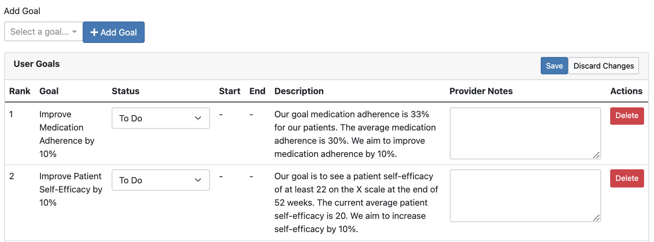Click the Rank column header
The image size is (654, 242).
(20, 91)
